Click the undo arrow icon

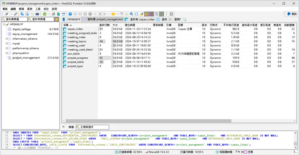[x=32, y=14]
